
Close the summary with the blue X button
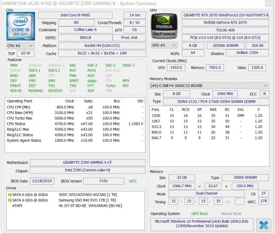point(264,225)
